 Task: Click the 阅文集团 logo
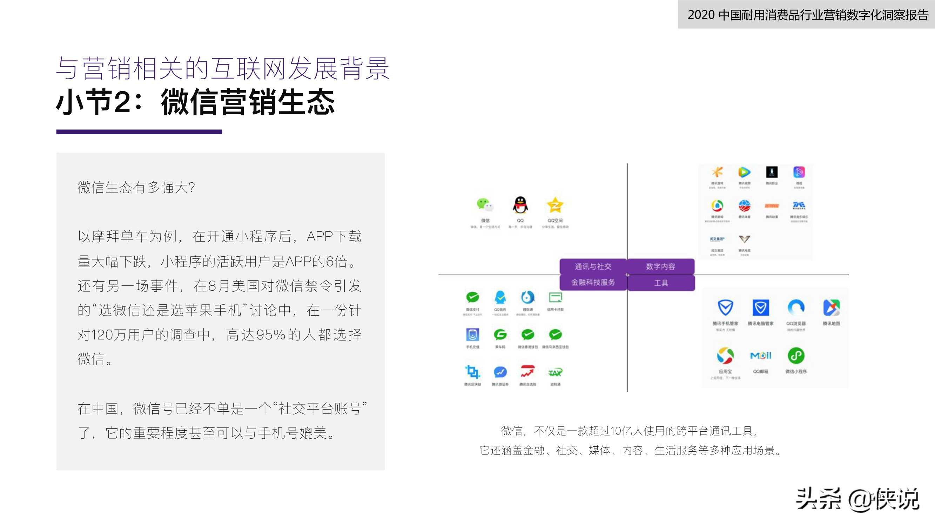(x=717, y=239)
